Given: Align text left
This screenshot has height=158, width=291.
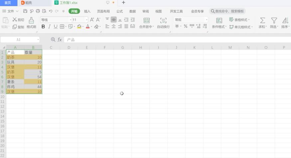Looking at the screenshot, I should [x=107, y=26].
